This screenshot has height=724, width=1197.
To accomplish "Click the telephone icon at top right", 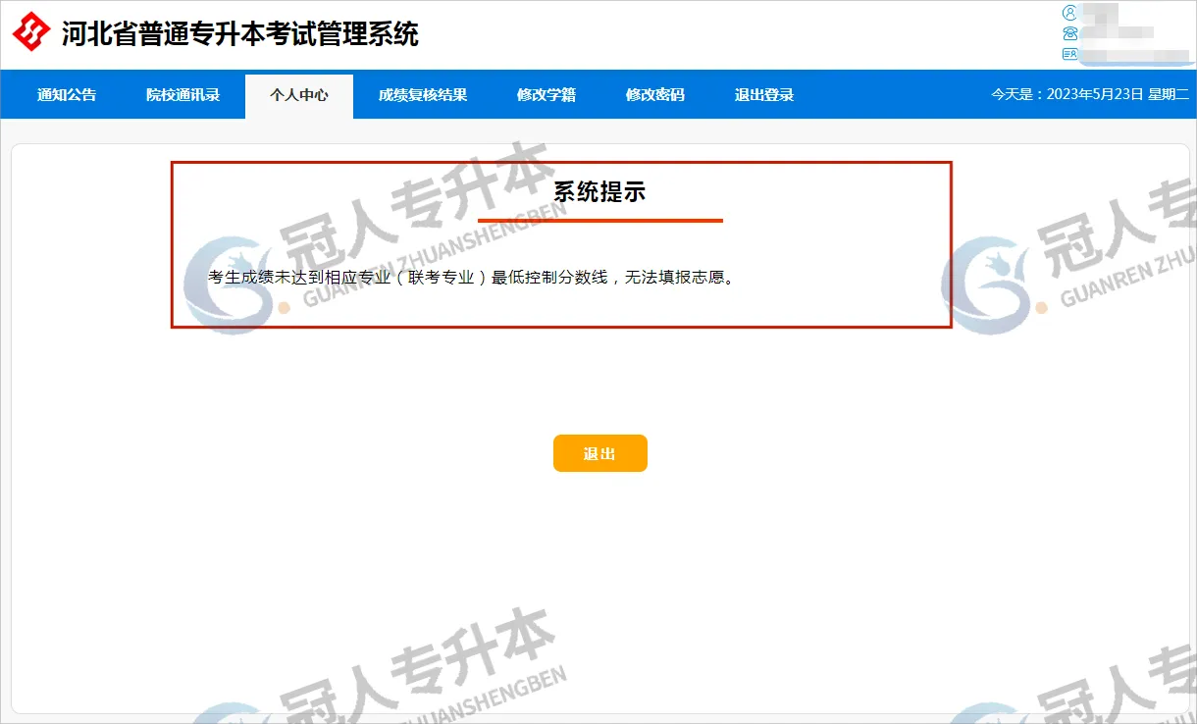I will pos(1070,32).
